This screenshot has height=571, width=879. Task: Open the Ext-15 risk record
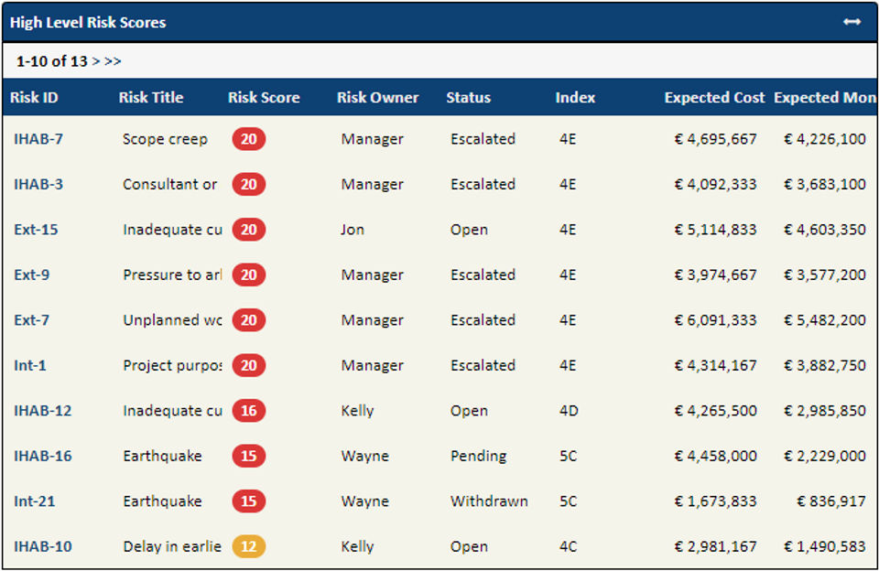click(x=36, y=230)
